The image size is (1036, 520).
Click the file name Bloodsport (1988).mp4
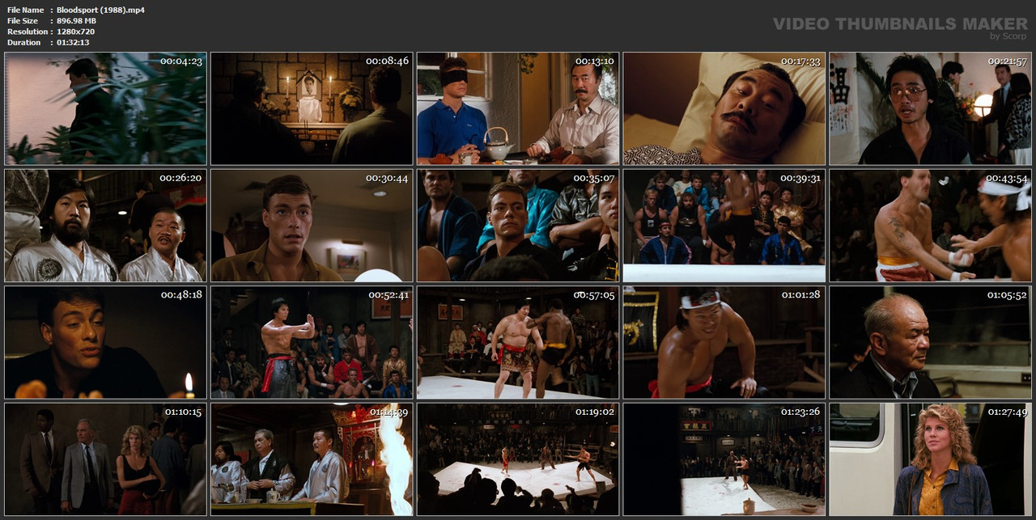[x=100, y=10]
